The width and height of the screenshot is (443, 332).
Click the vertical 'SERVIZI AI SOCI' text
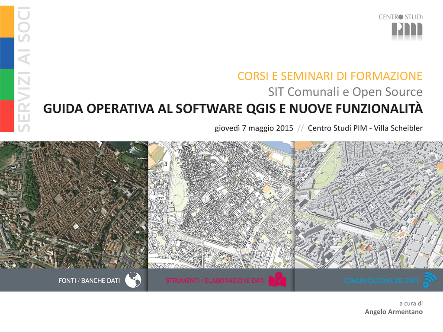[24, 69]
